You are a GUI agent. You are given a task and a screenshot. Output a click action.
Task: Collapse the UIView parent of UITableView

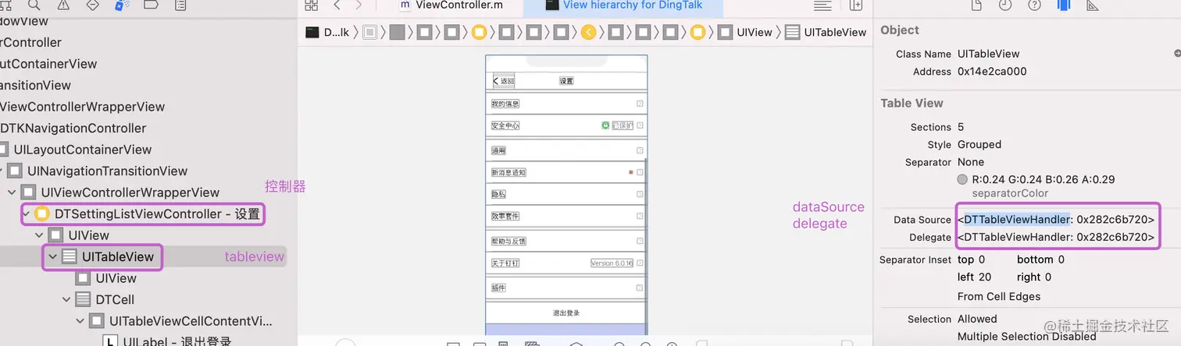pyautogui.click(x=39, y=235)
